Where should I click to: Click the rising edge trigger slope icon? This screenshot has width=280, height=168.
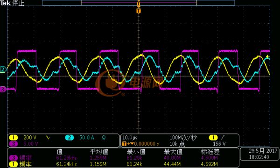click(x=223, y=138)
